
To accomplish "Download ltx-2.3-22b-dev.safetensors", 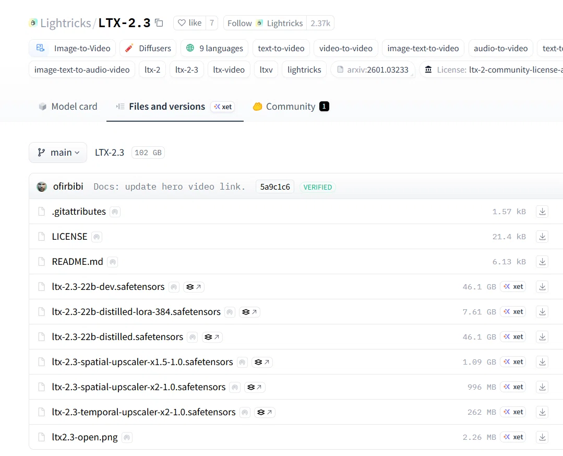I will coord(542,287).
